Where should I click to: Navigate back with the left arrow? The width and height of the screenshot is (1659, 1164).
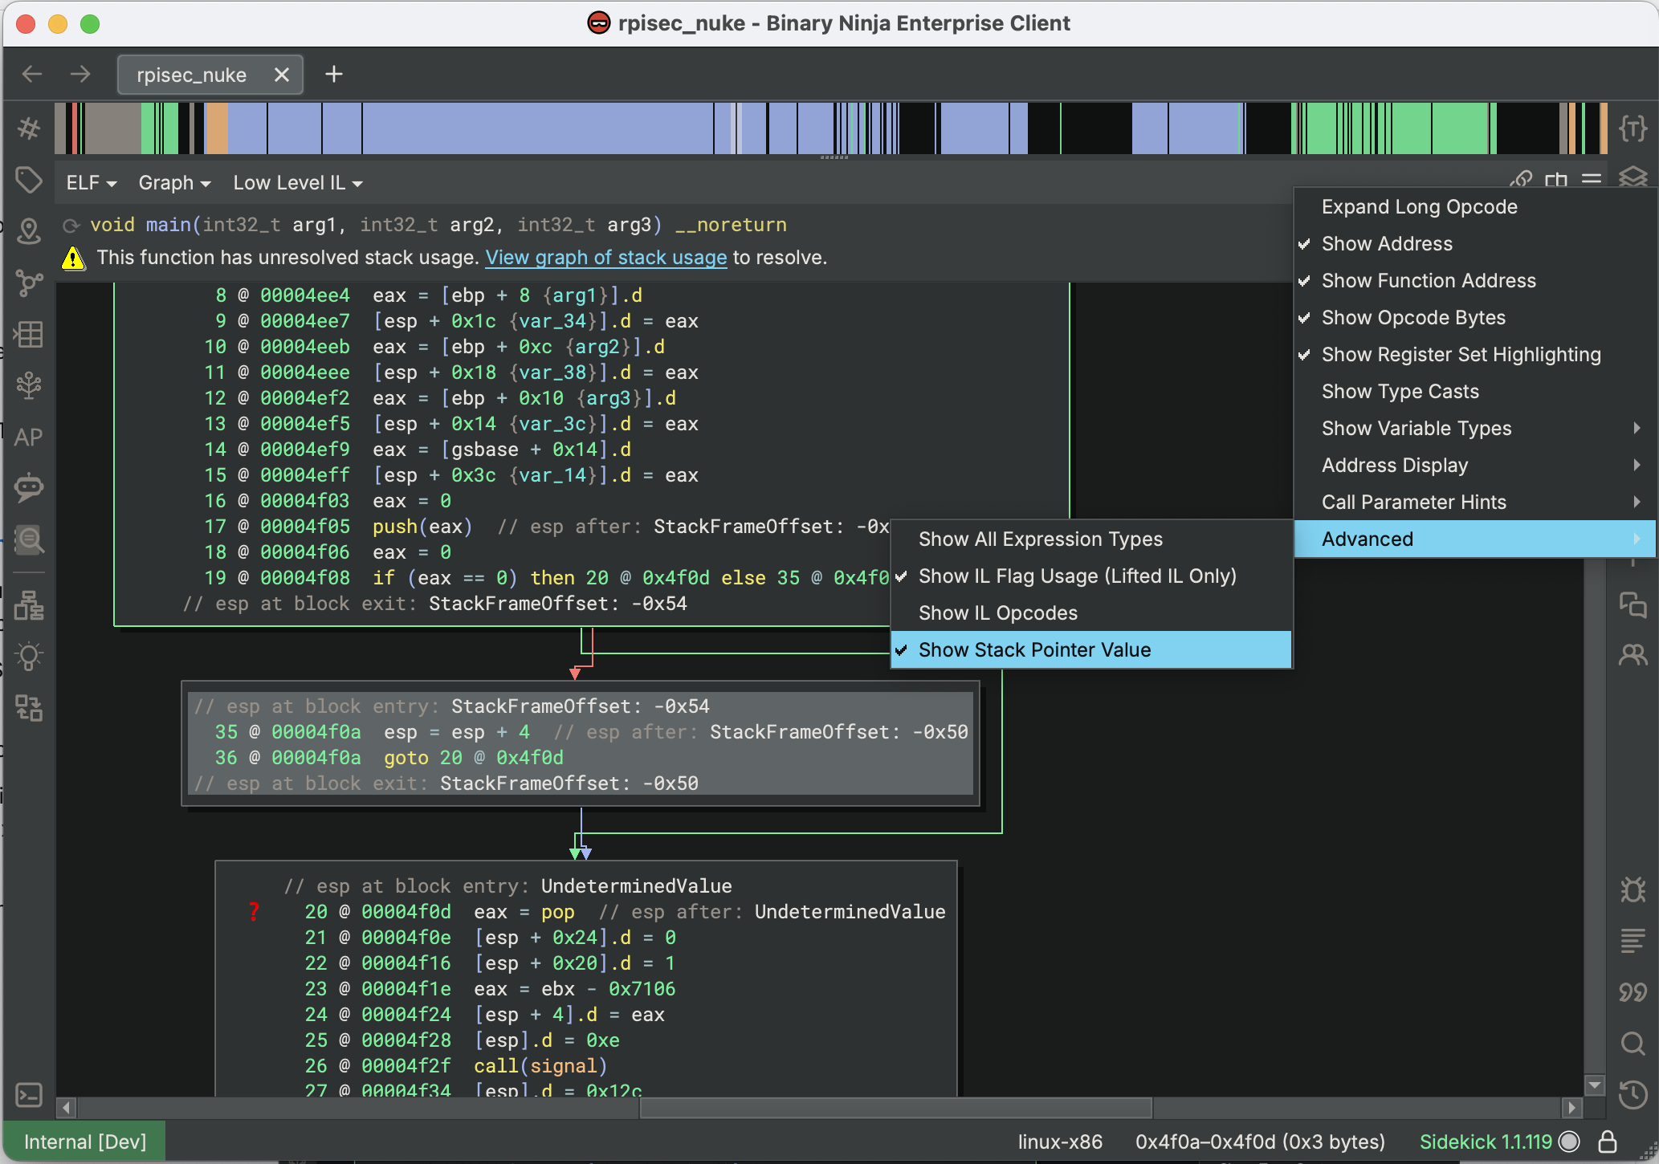[x=32, y=75]
